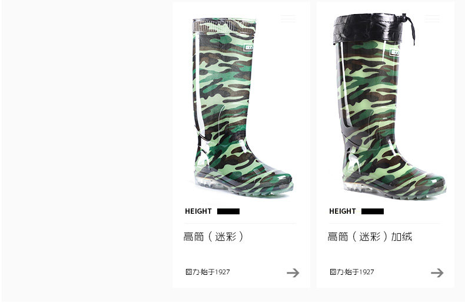Click 回力·始于1927 text under the first card
Screen dimensions: 465x303
tap(208, 272)
